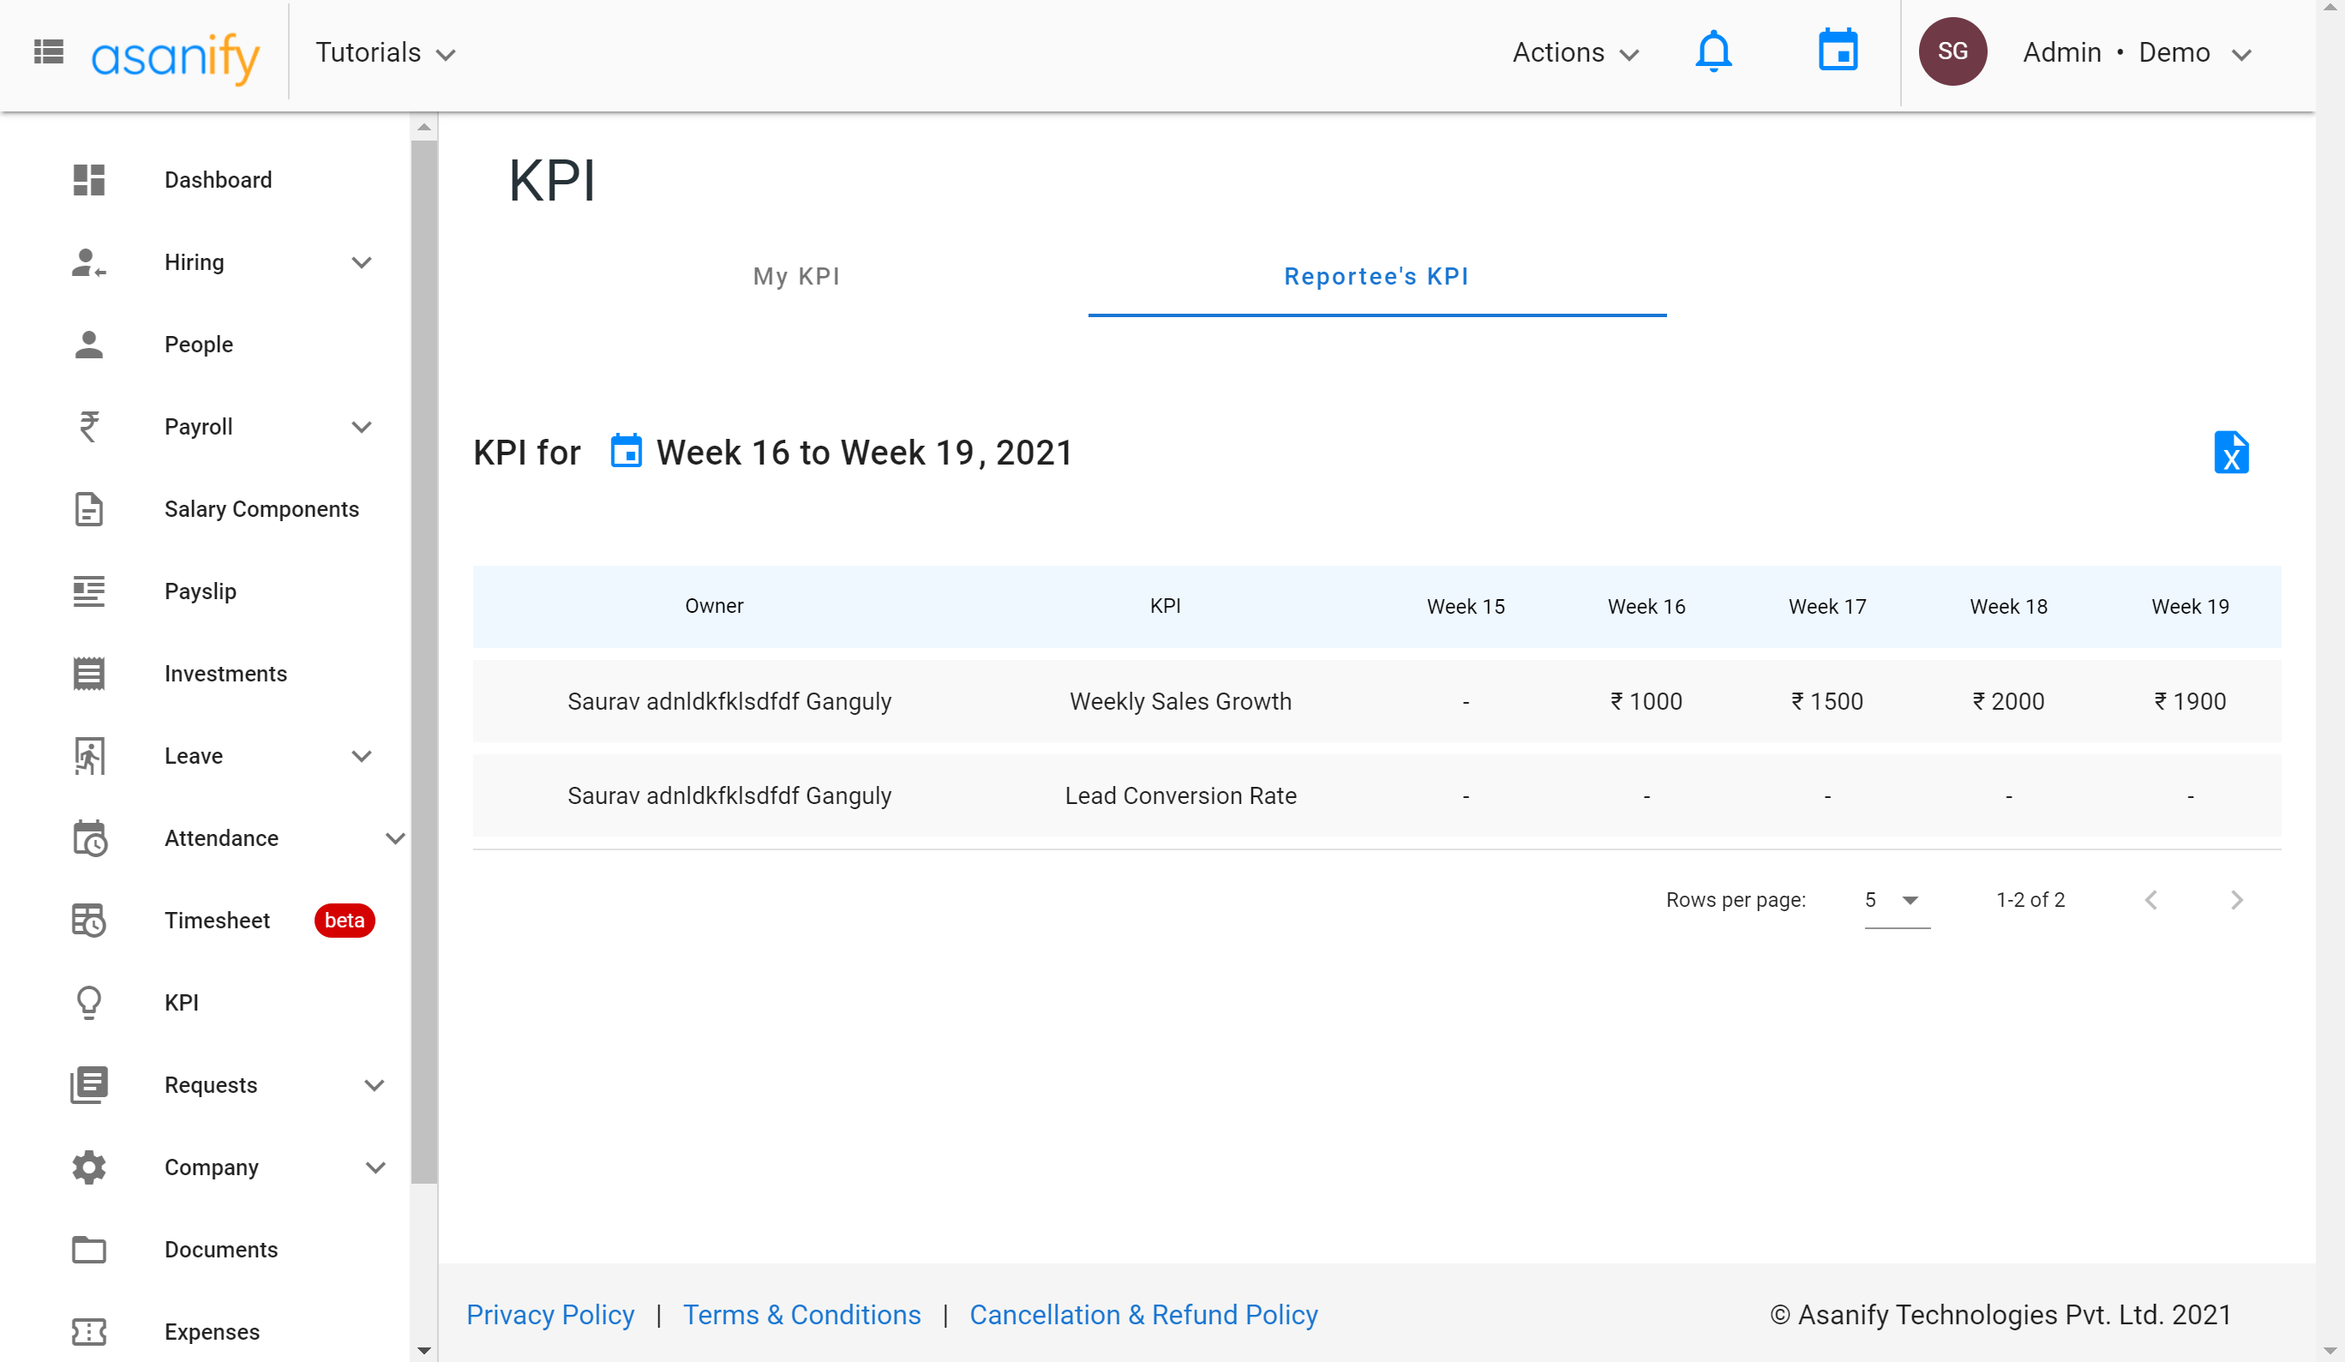Expand the Payroll section chevron
Viewport: 2345px width, 1362px height.
pyautogui.click(x=361, y=427)
